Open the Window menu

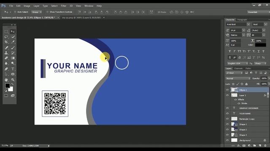(x=89, y=6)
